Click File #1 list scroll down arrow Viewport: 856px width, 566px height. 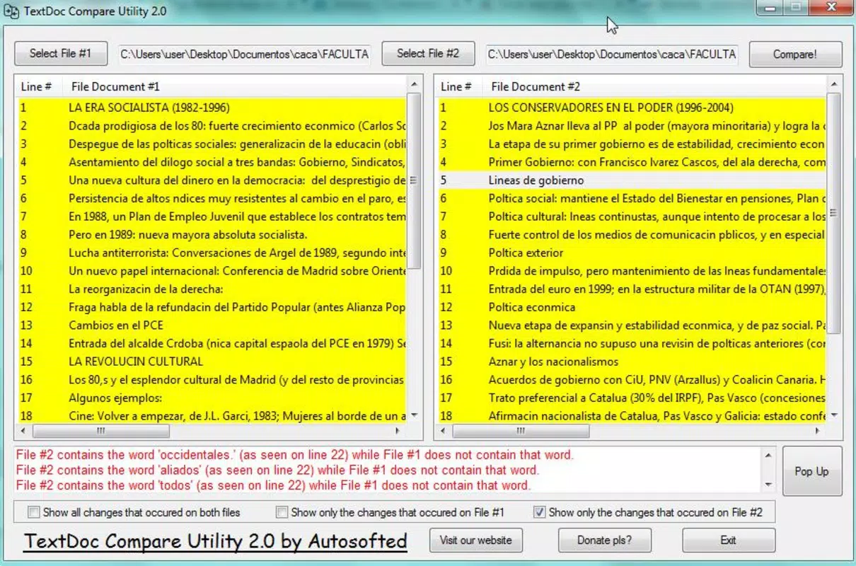coord(414,416)
